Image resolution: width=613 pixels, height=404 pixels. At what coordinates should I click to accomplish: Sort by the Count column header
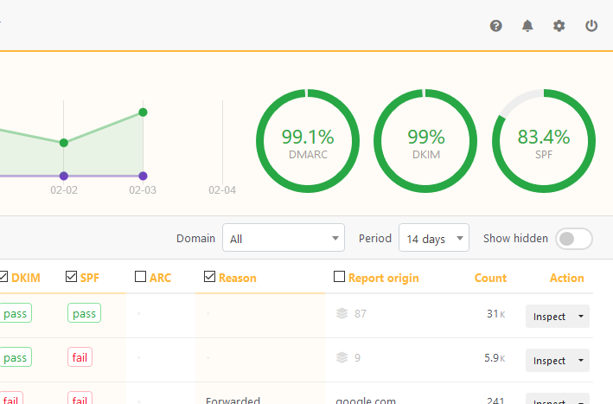tap(490, 278)
